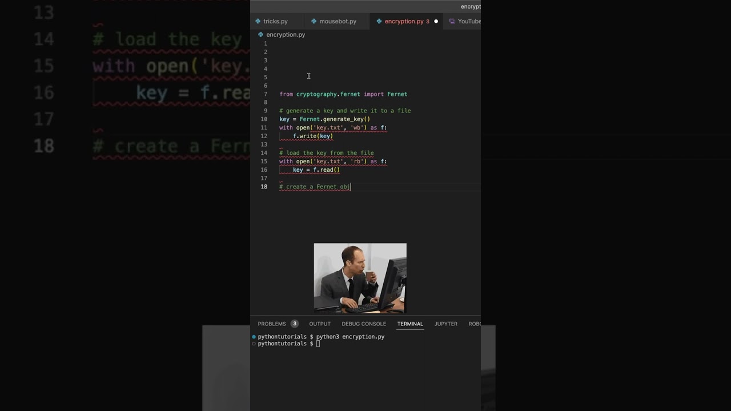The width and height of the screenshot is (731, 411).
Task: Switch to the OUTPUT panel tab
Action: [320, 324]
